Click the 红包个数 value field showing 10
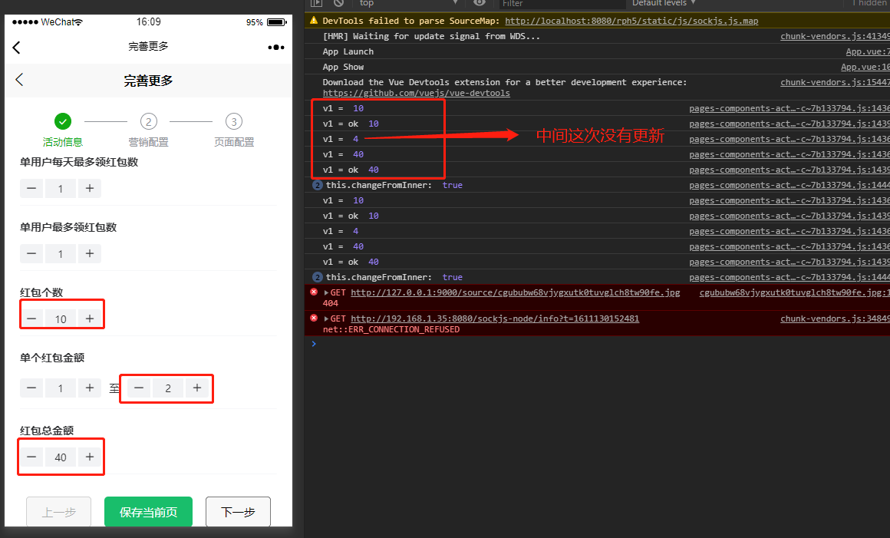 pos(61,319)
